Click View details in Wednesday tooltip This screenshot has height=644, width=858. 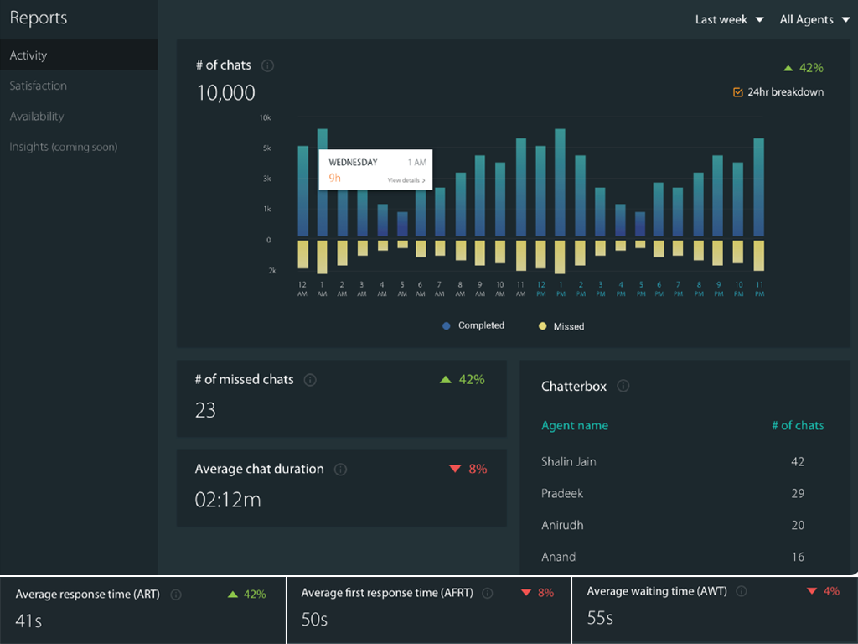(406, 180)
